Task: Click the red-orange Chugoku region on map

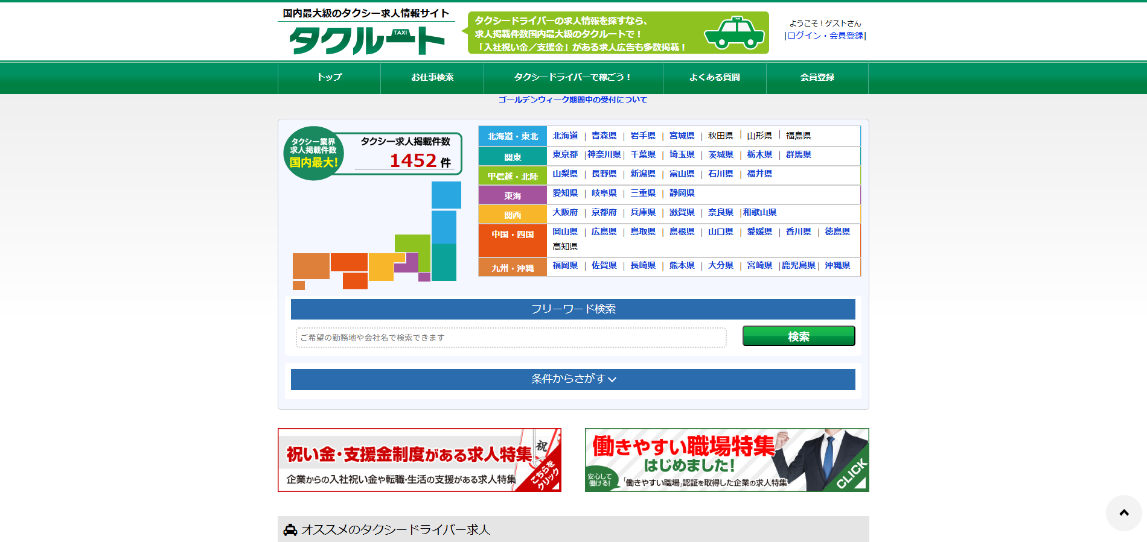Action: tap(349, 262)
